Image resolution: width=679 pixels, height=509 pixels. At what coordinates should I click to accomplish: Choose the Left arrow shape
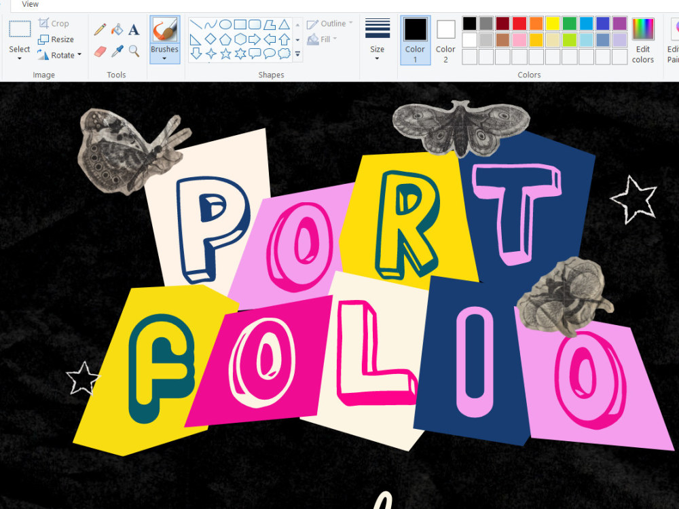click(x=270, y=39)
